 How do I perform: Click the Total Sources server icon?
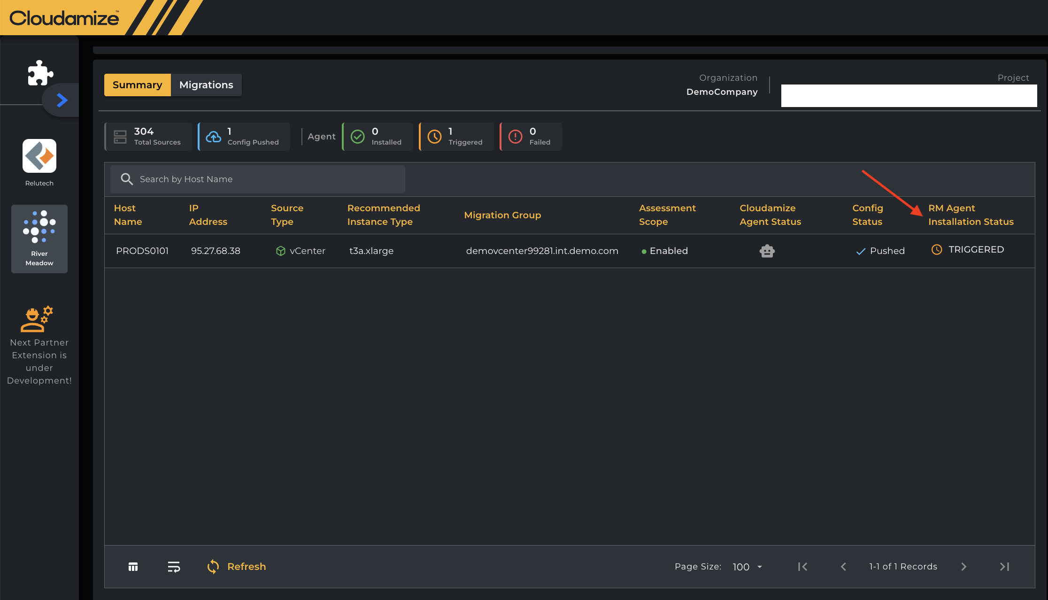pyautogui.click(x=120, y=137)
